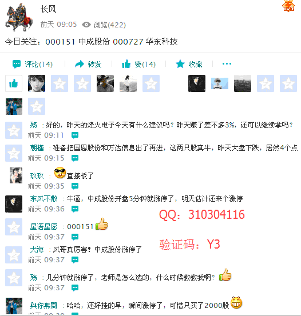Image resolution: width=301 pixels, height=316 pixels.
Task: Like the post with 赞(14) thumb icon
Action: pyautogui.click(x=126, y=64)
